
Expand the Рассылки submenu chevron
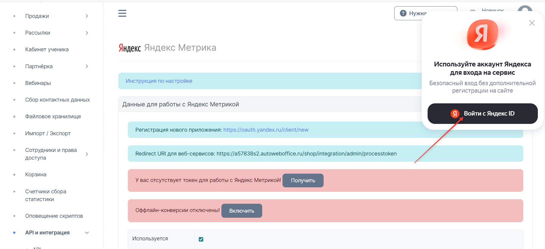tap(87, 33)
